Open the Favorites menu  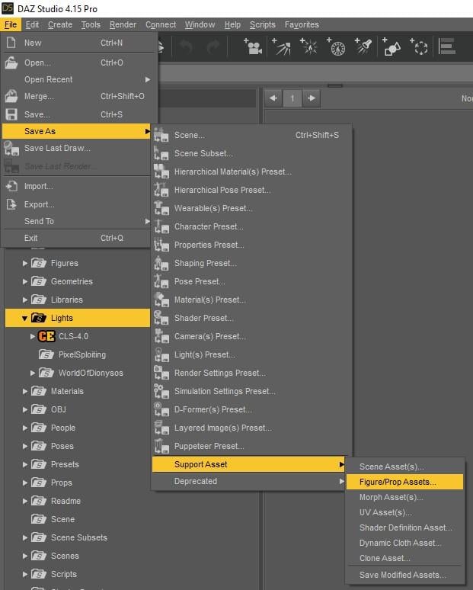[x=302, y=25]
